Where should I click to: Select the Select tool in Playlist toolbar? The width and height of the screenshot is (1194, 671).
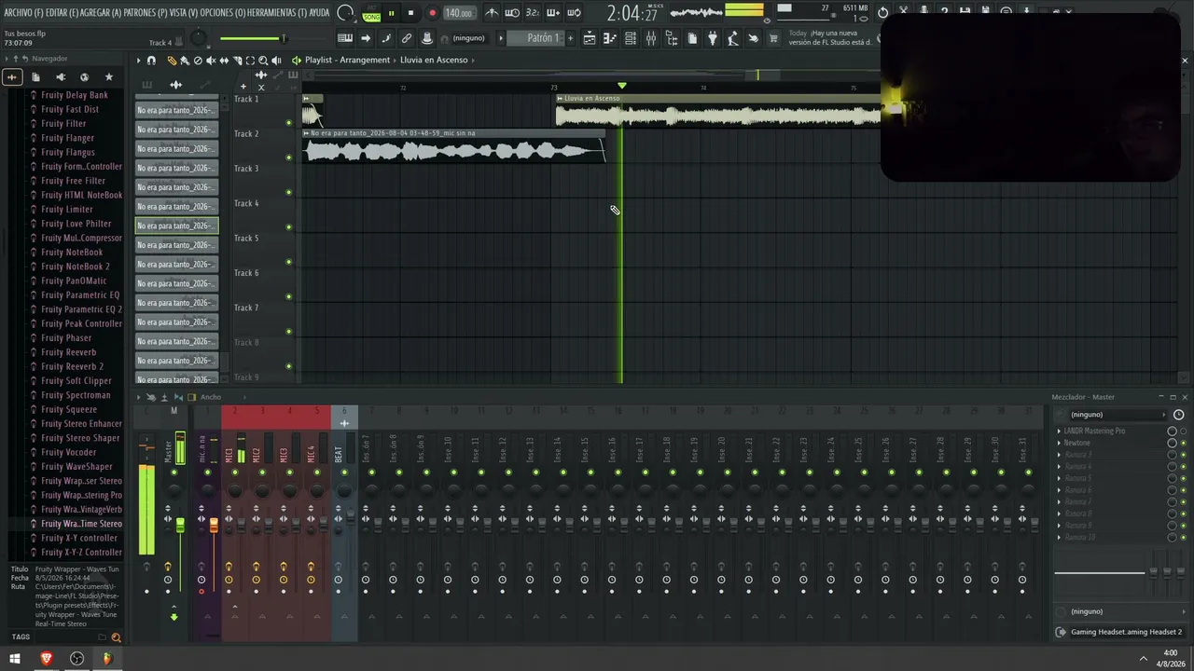pos(250,61)
